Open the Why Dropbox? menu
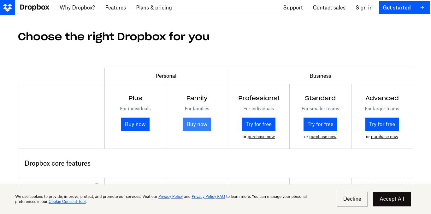 click(77, 8)
